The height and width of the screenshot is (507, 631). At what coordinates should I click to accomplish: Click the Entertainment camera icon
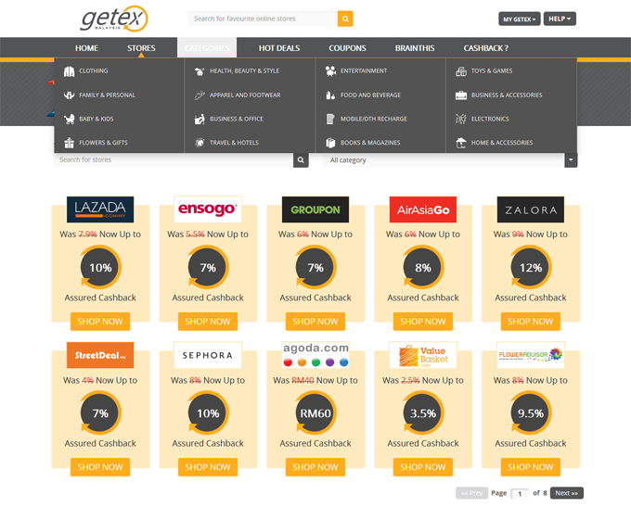pyautogui.click(x=330, y=71)
